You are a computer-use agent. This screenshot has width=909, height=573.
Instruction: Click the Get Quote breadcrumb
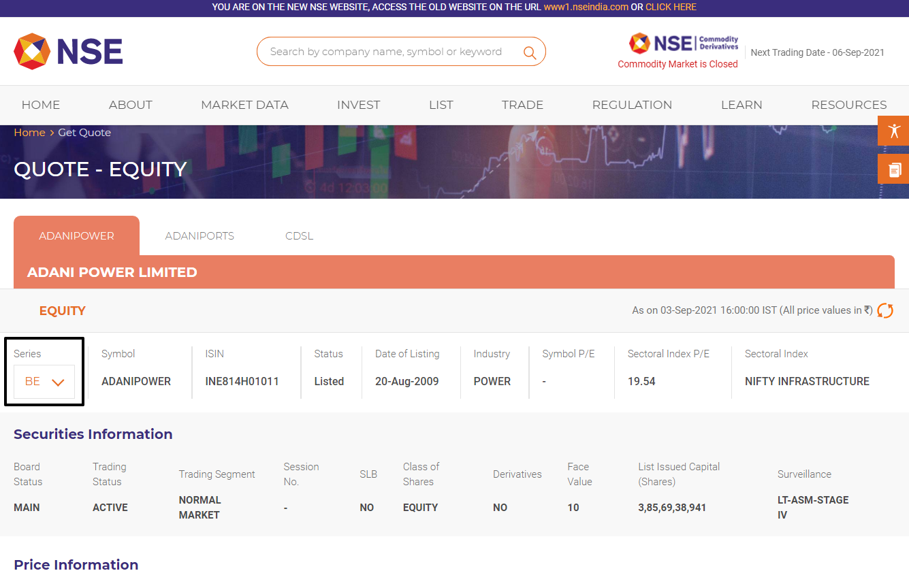[x=84, y=132]
